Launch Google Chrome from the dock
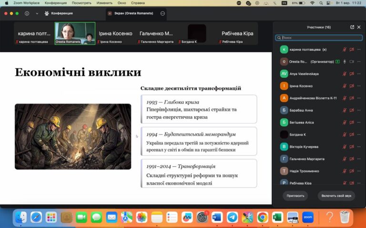This screenshot has width=366, height=228. click(263, 218)
